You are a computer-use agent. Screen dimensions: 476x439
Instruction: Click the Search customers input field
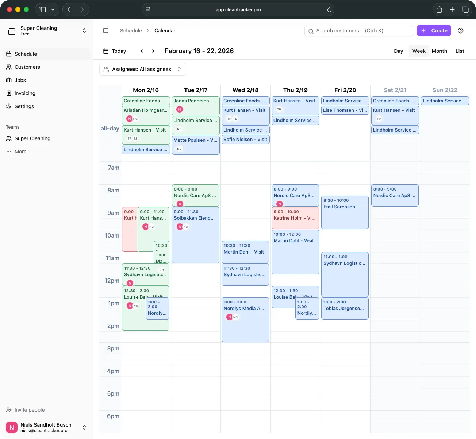pos(359,31)
